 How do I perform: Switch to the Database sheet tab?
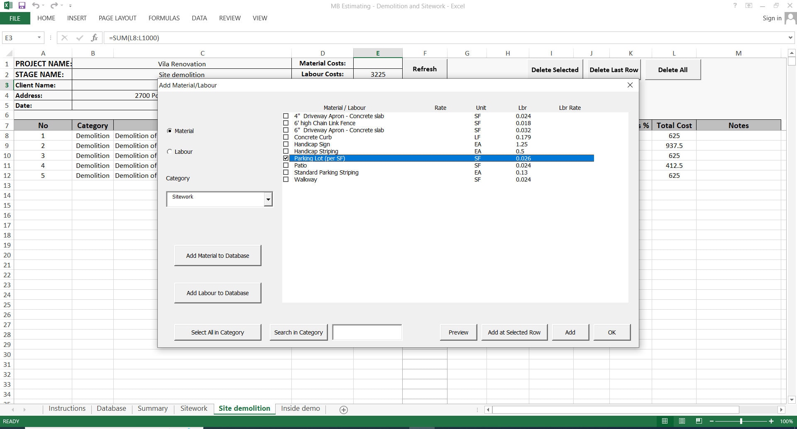pos(111,408)
